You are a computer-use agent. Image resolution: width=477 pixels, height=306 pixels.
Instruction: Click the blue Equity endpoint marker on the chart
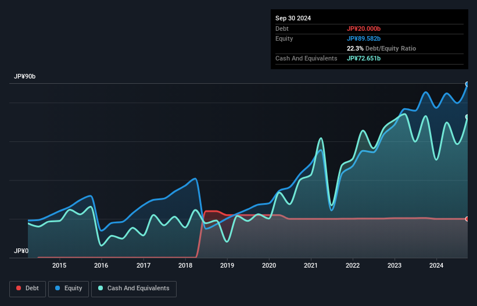(467, 84)
